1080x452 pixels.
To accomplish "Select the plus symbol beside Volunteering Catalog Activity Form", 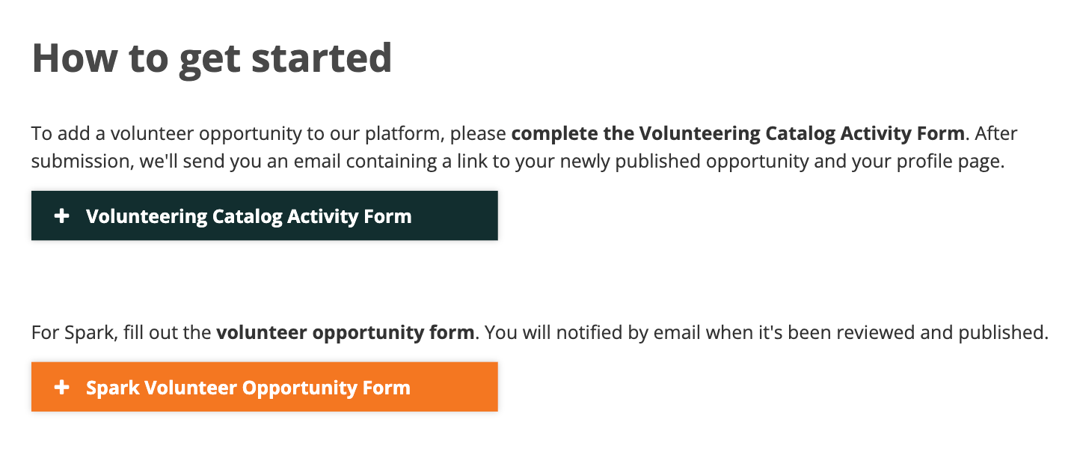I will coord(61,216).
